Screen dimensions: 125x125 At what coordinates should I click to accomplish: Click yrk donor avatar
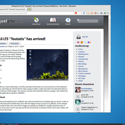(x=78, y=102)
